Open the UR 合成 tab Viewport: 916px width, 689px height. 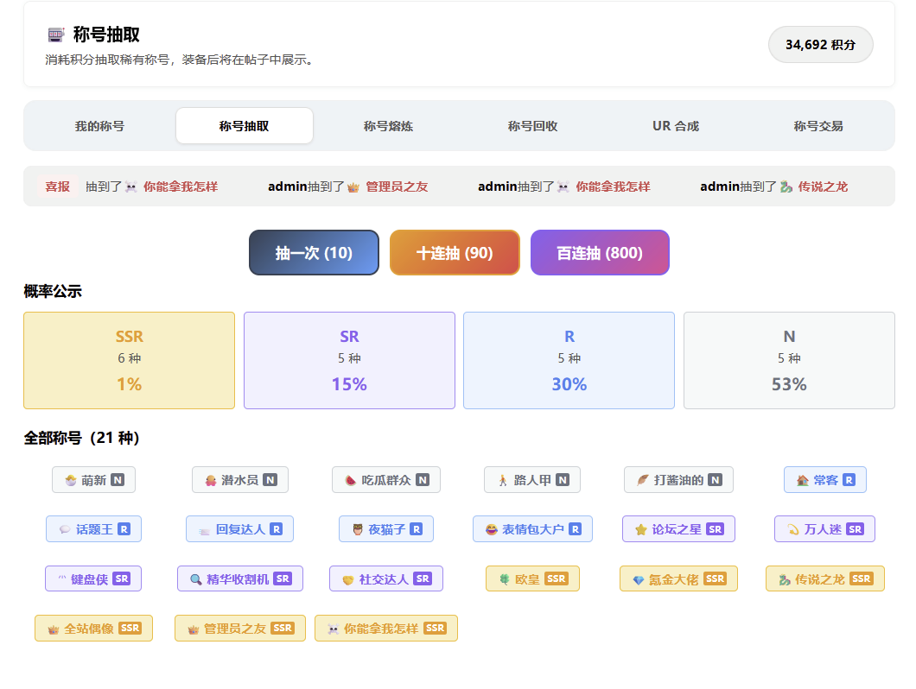click(676, 126)
